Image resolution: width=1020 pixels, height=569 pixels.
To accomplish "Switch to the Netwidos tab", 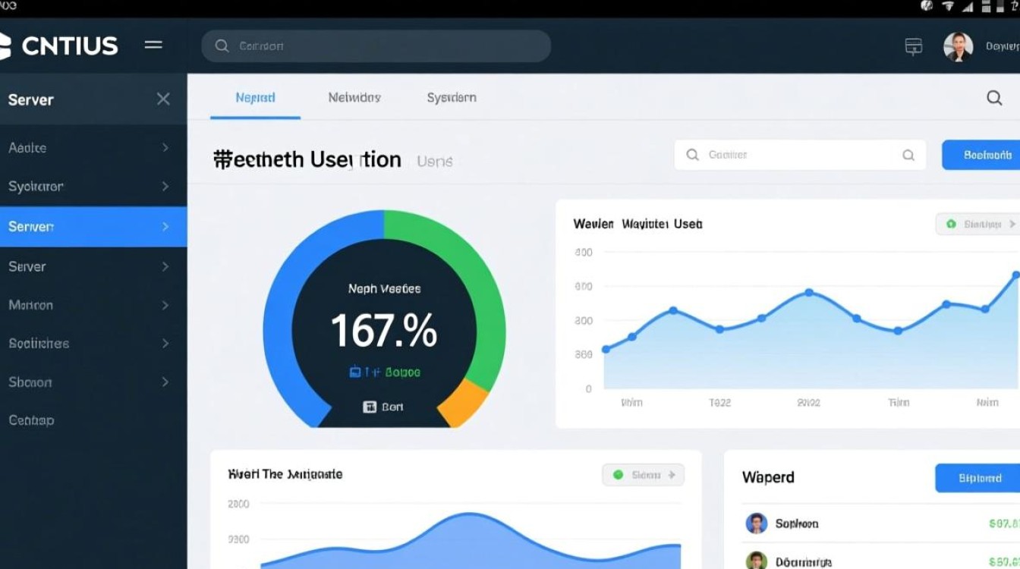I will click(x=354, y=97).
